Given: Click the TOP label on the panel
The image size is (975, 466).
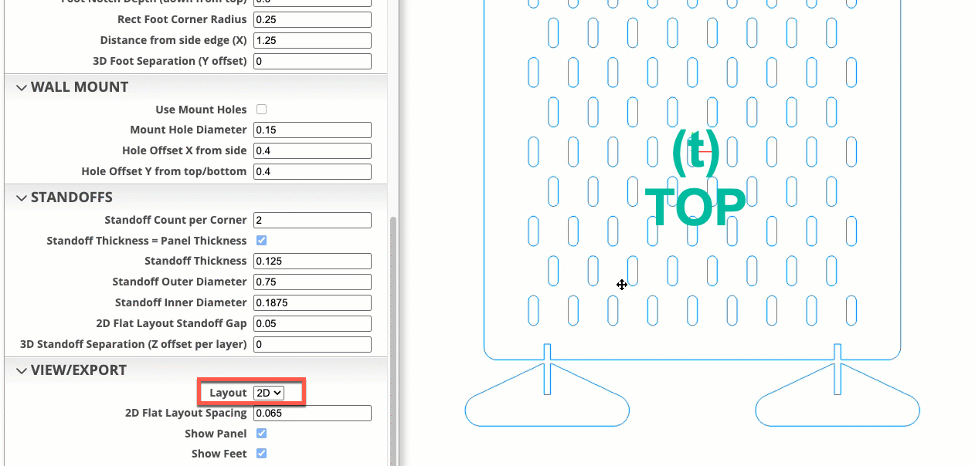Looking at the screenshot, I should tap(695, 207).
